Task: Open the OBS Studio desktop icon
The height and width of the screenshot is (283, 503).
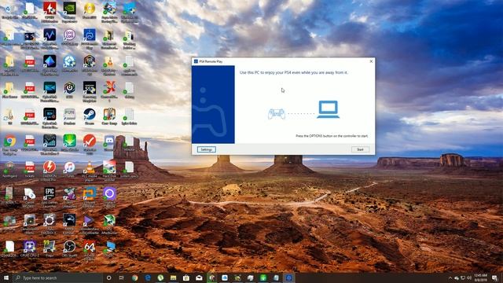Action: [69, 249]
